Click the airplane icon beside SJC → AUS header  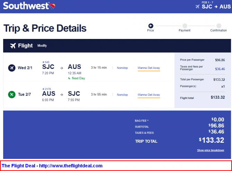click(197, 7)
